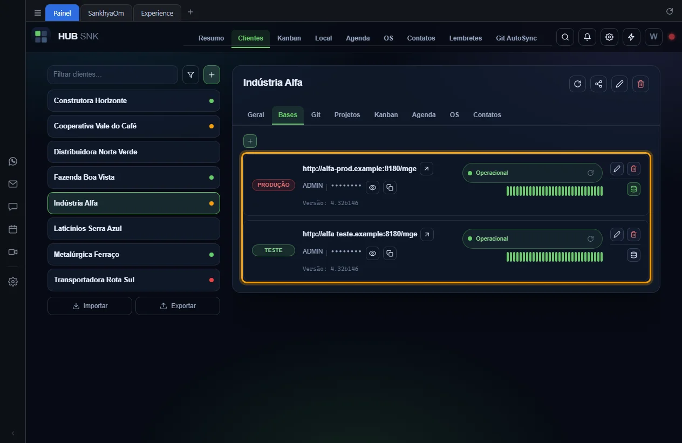
Task: Open the production base database icon
Action: [x=633, y=189]
